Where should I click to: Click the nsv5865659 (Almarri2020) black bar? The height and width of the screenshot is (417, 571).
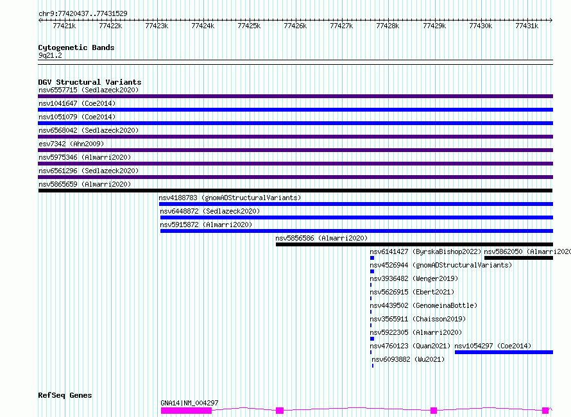(x=295, y=191)
